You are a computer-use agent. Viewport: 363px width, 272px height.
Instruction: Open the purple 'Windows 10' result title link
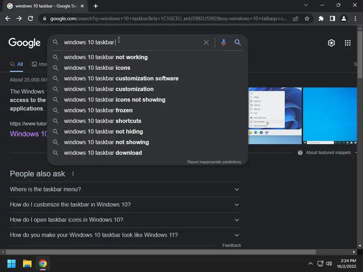[x=28, y=134]
